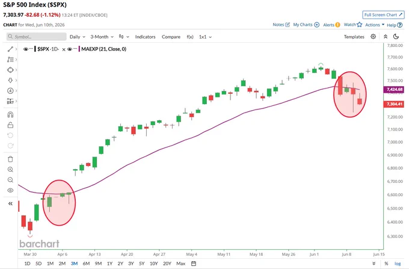Select the 3M time range
The height and width of the screenshot is (269, 409).
click(74, 264)
